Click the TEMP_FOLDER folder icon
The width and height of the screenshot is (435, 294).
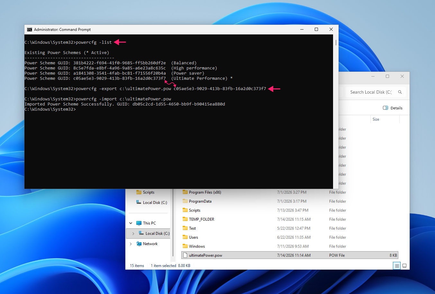click(185, 219)
